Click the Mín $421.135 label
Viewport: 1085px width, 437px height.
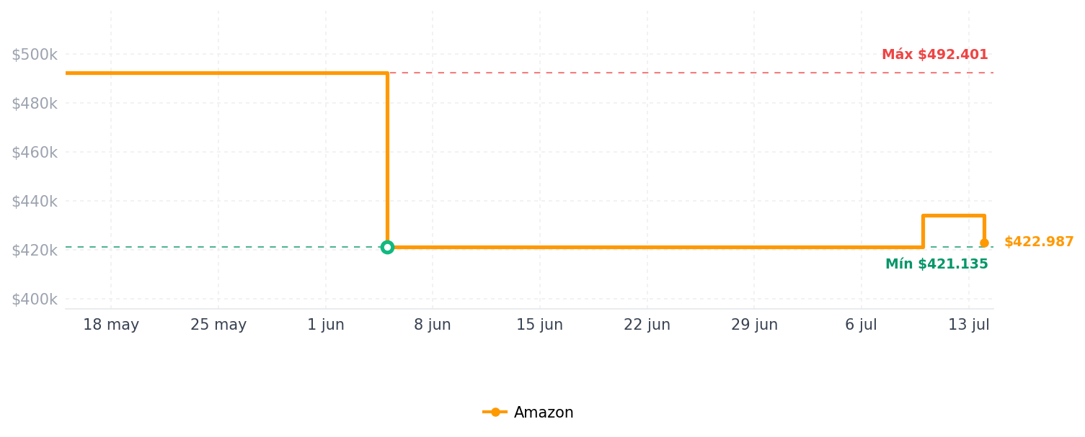936,264
